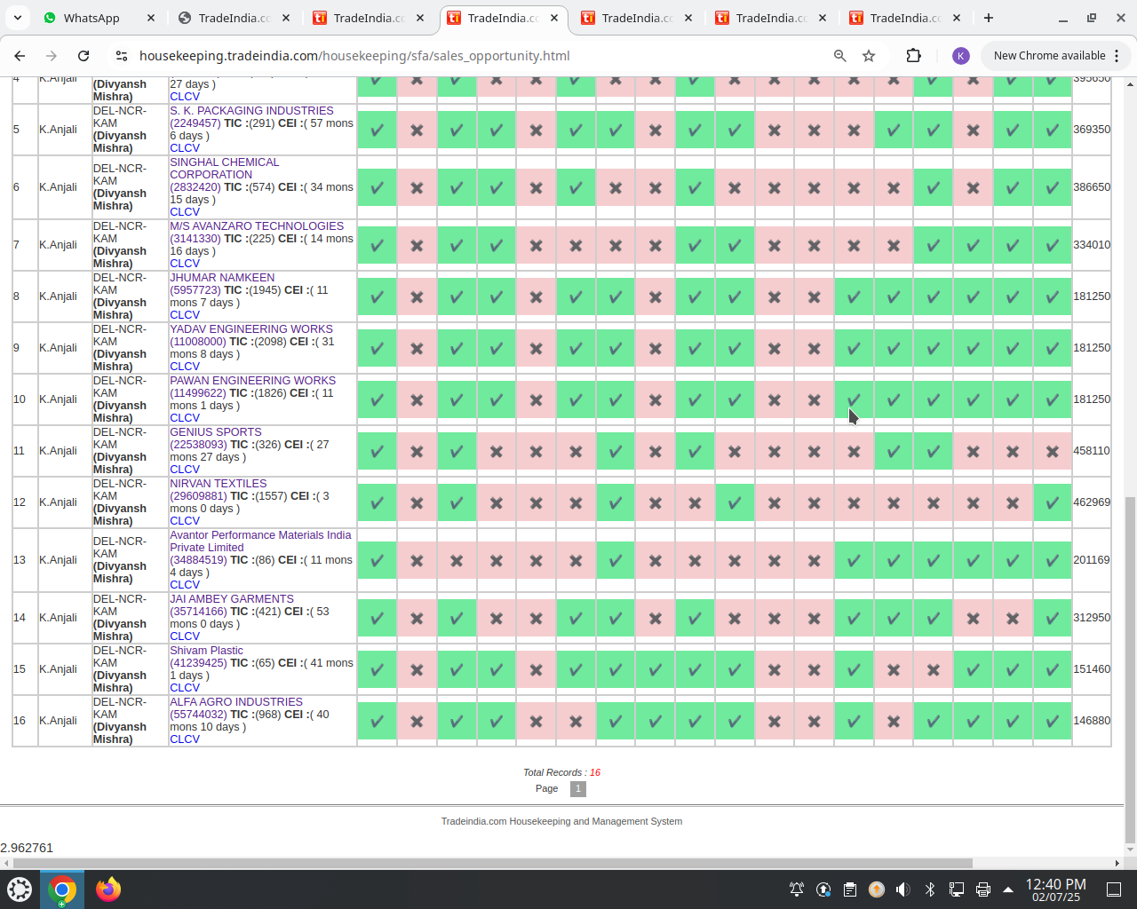This screenshot has height=909, width=1137.
Task: Click amount 462969 in NIRVAN TEXTILES row
Action: point(1092,502)
